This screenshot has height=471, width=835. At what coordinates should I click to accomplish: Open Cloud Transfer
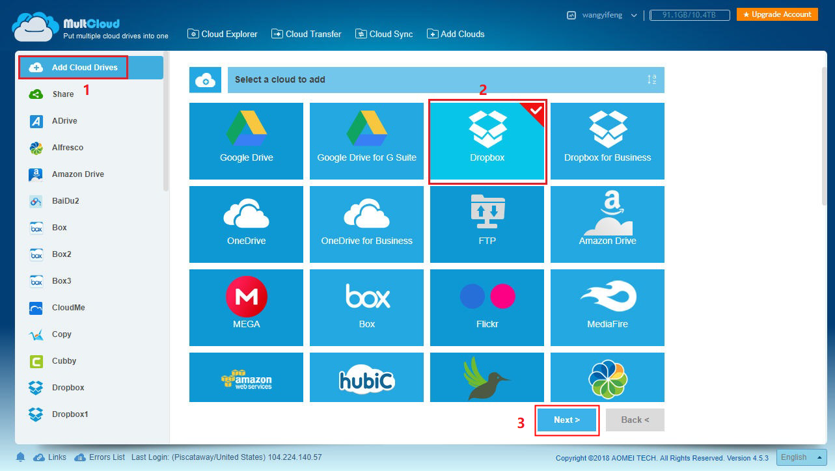pyautogui.click(x=307, y=34)
